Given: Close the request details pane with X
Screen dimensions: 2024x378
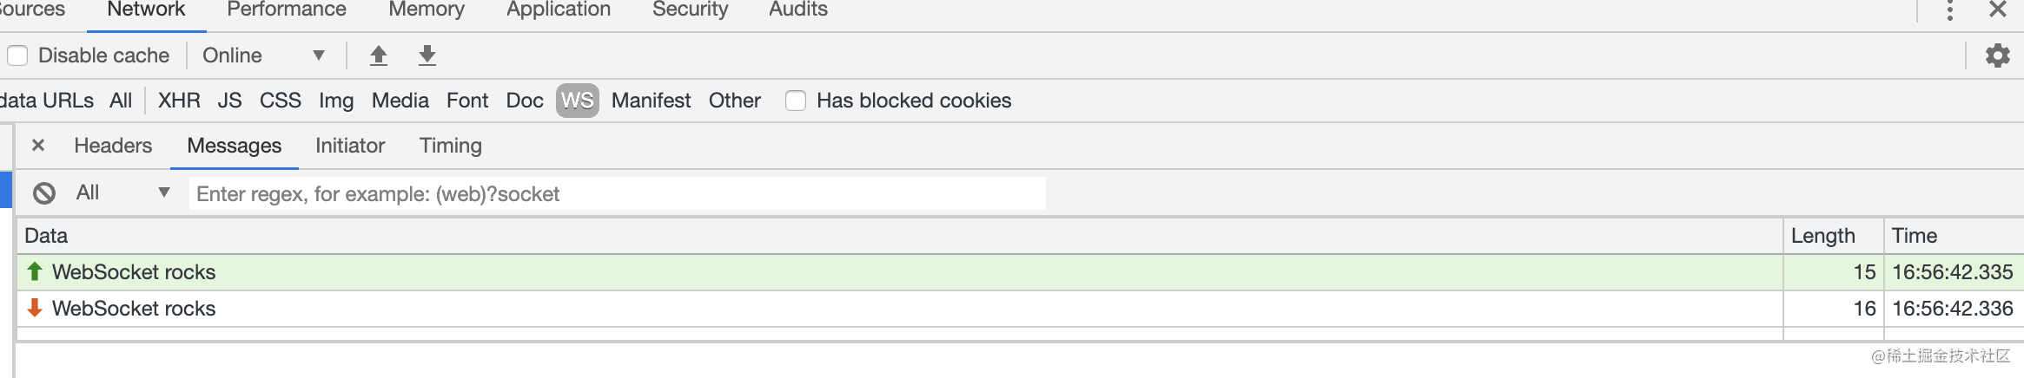Looking at the screenshot, I should click(x=38, y=145).
